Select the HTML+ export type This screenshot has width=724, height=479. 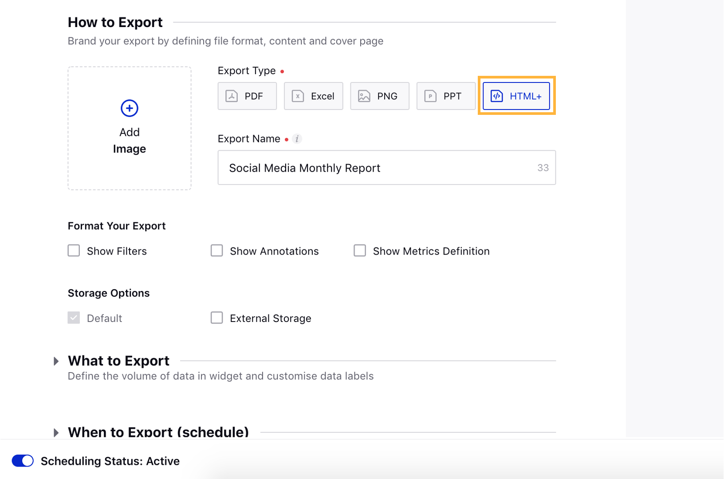516,96
